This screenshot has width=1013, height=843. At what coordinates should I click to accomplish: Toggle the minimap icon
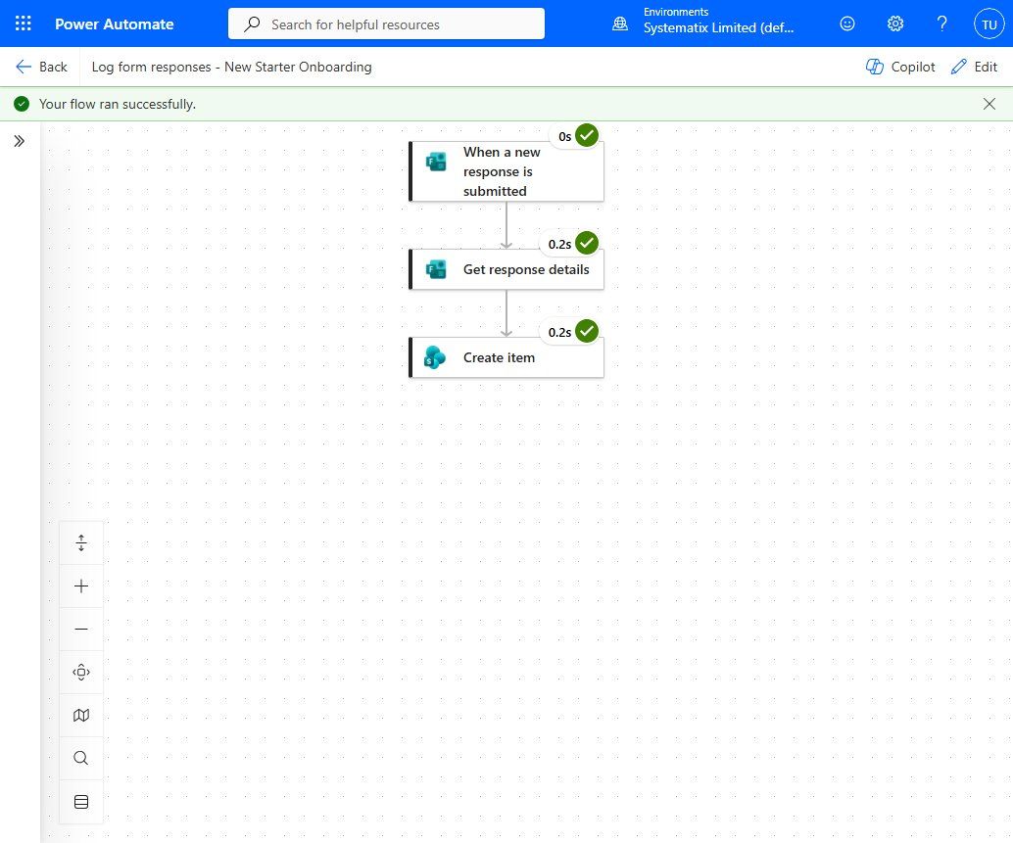(81, 715)
